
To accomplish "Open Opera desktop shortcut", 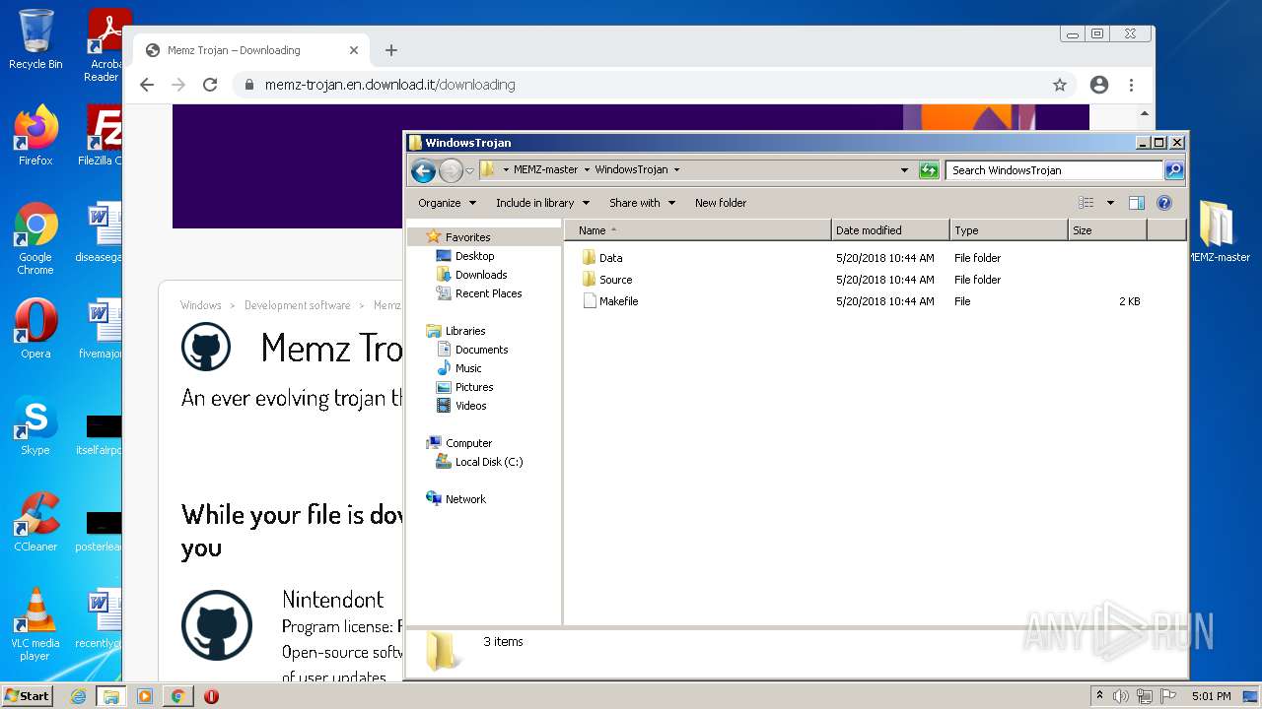I will click(35, 330).
